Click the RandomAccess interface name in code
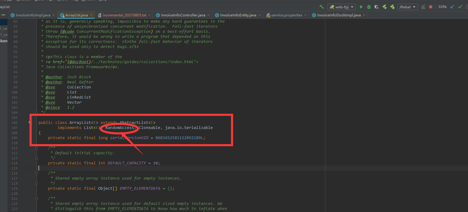The width and height of the screenshot is (468, 212). click(x=120, y=127)
